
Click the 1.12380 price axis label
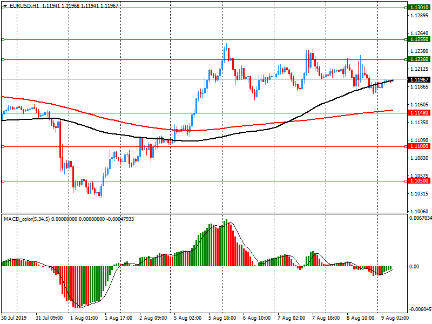pyautogui.click(x=420, y=51)
